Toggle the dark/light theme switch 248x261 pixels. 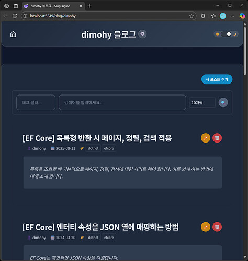[x=226, y=34]
